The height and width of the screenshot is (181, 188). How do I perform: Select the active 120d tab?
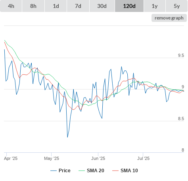pos(129,6)
